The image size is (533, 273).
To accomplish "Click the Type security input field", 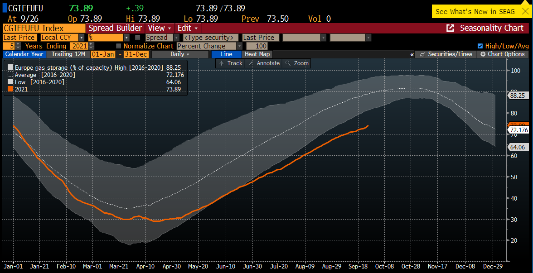I will click(x=211, y=38).
